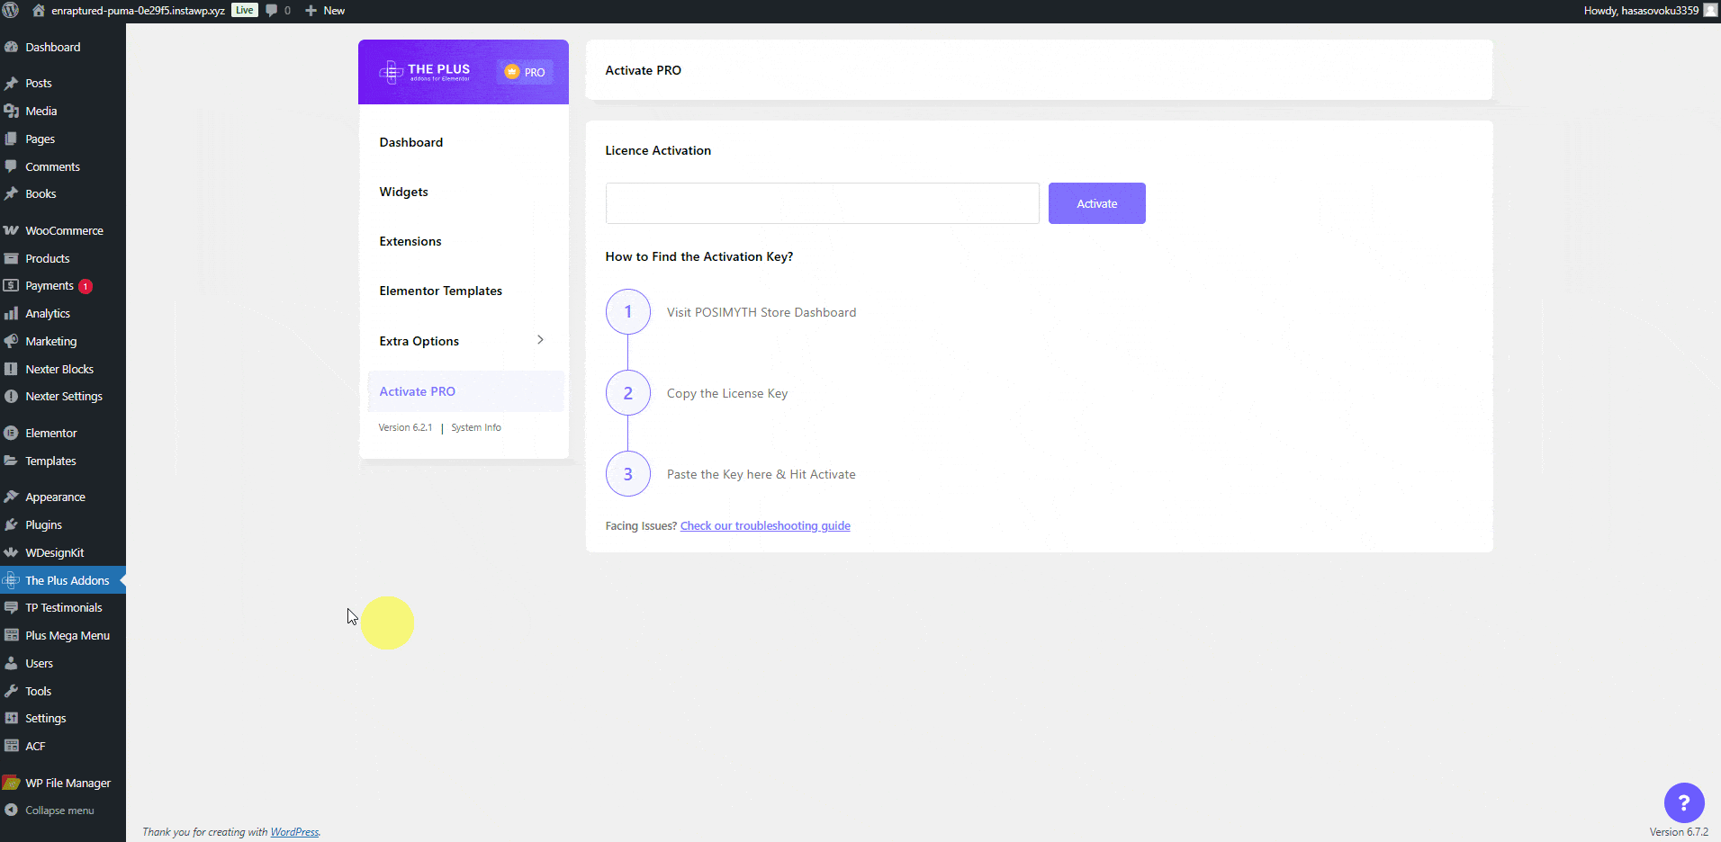Open the user avatar in admin bar
This screenshot has width=1721, height=842.
coord(1710,11)
